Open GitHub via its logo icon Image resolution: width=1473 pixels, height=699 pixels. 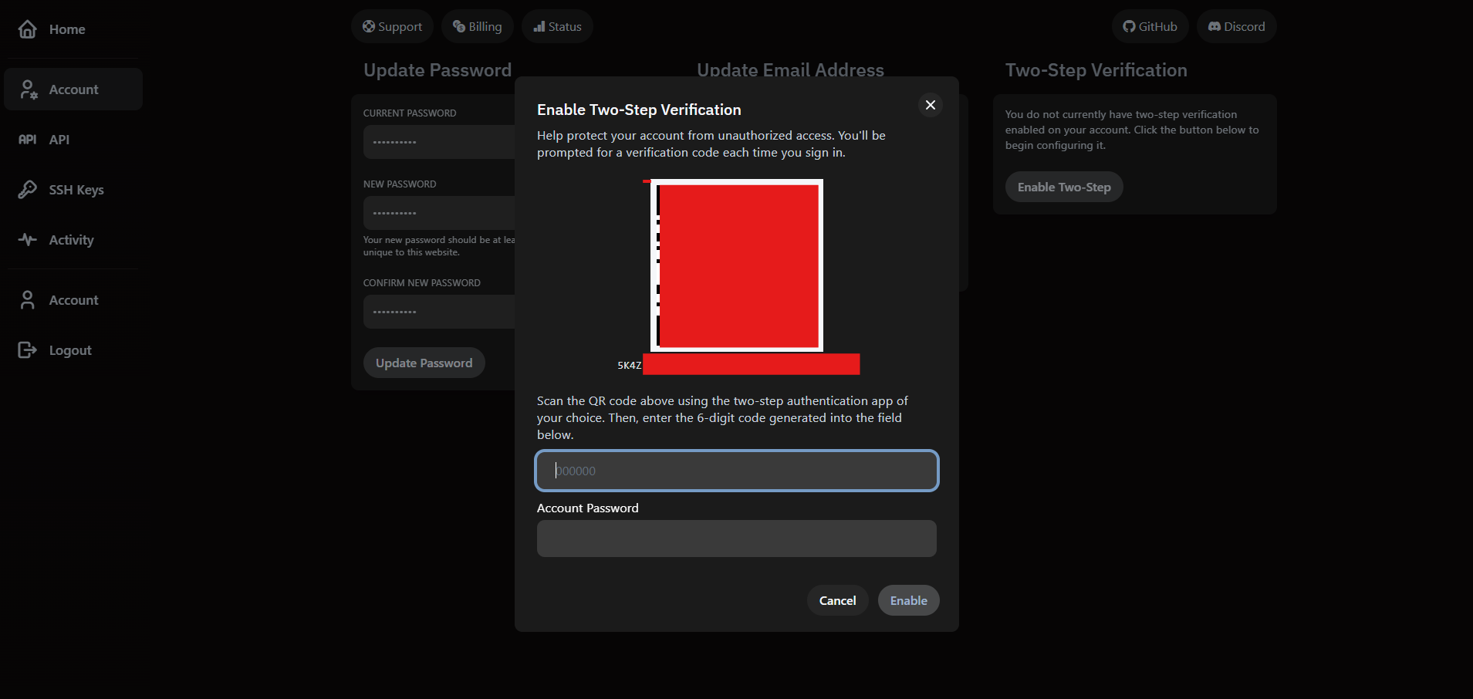coord(1128,25)
